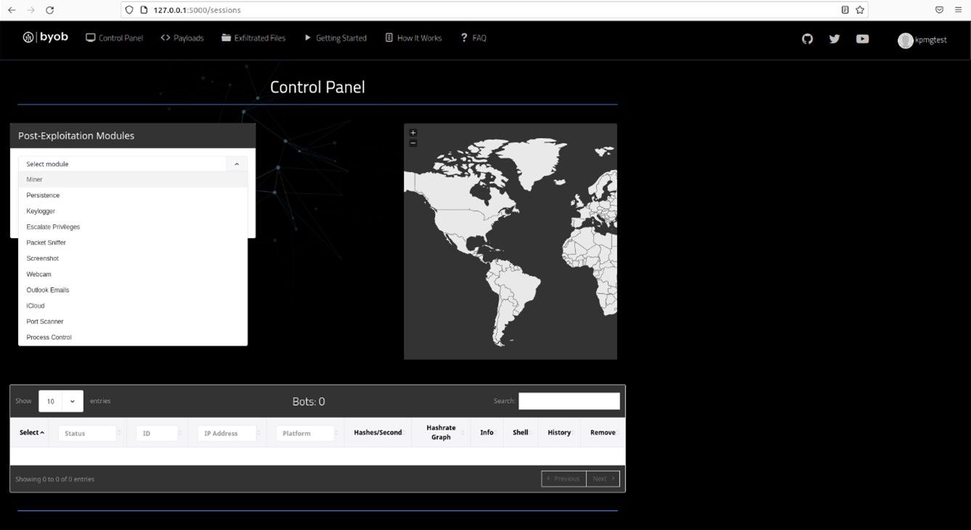The height and width of the screenshot is (530, 971).
Task: Open the Firefox hamburger menu
Action: [959, 10]
